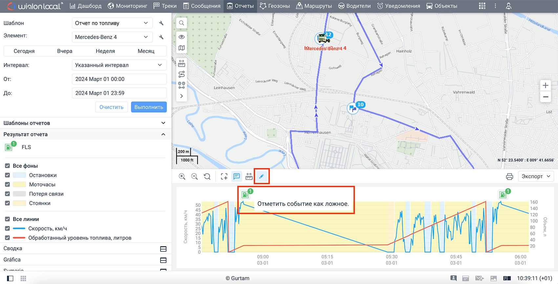The image size is (558, 284).
Task: Click the map zoom in plus button
Action: tap(545, 85)
